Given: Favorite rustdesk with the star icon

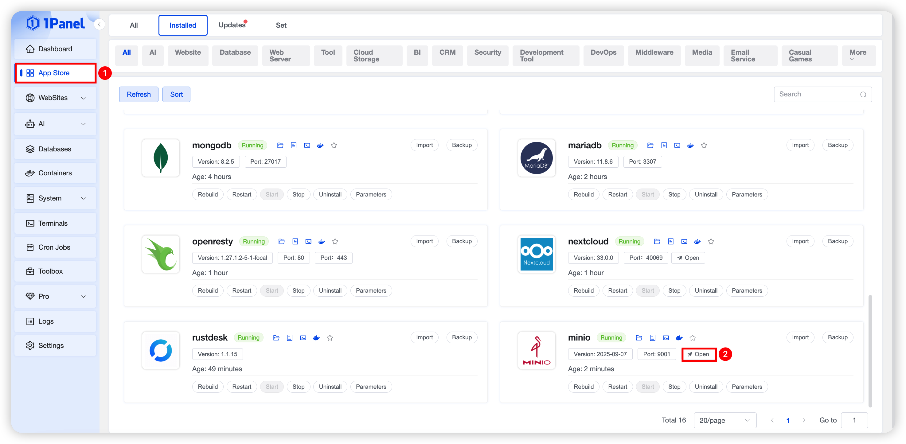Looking at the screenshot, I should tap(330, 338).
